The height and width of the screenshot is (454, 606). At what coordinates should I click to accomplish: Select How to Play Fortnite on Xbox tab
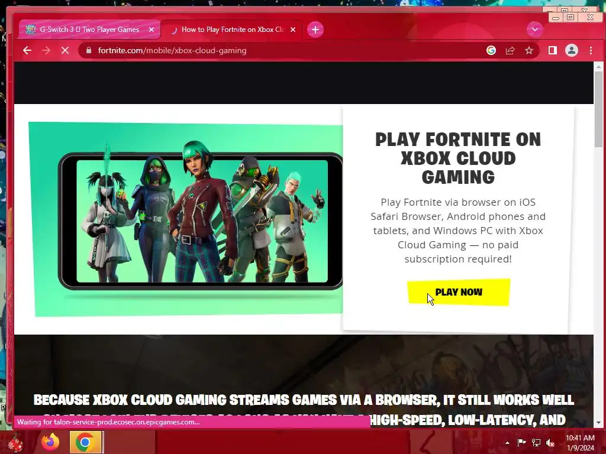click(x=232, y=30)
